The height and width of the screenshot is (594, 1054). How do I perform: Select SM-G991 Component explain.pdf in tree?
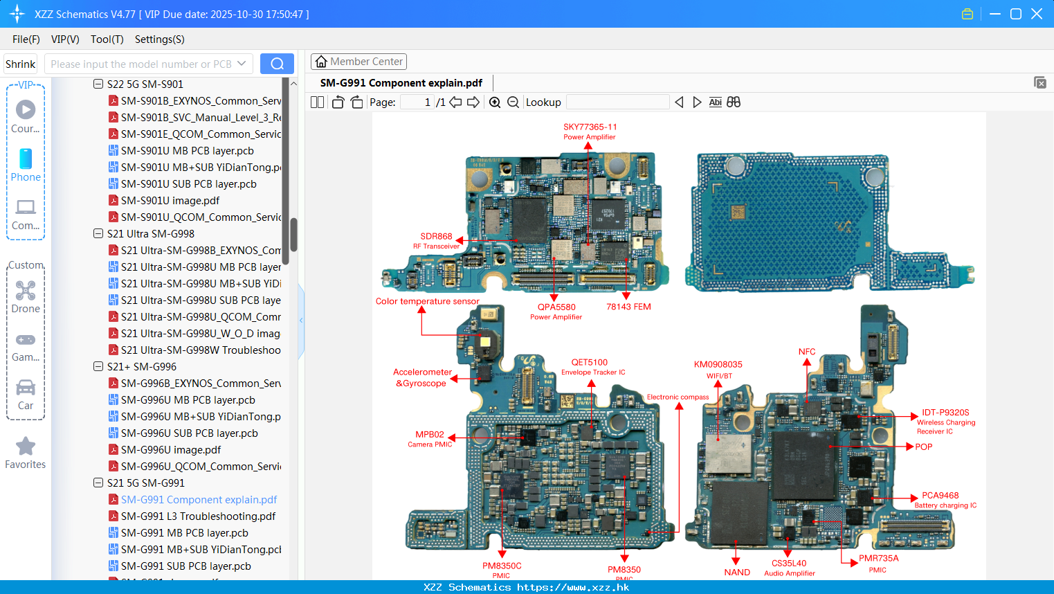[199, 499]
